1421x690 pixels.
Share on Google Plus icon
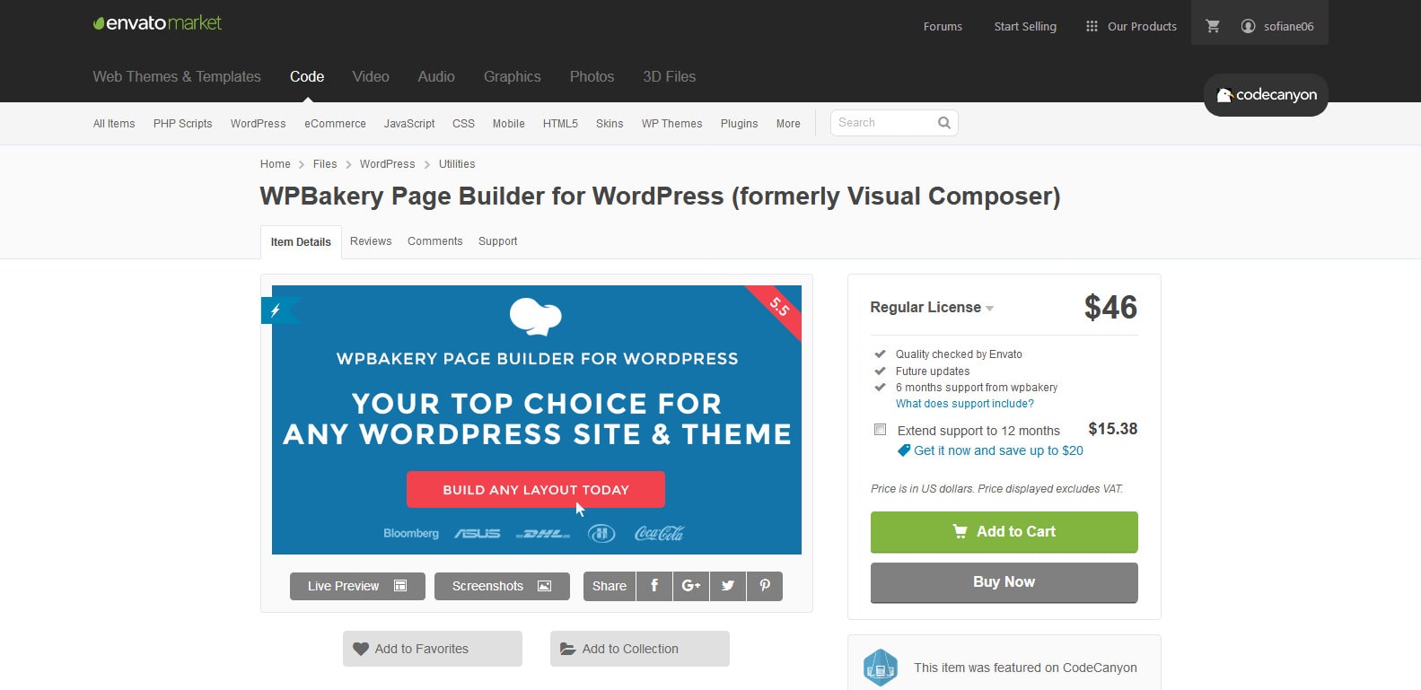click(691, 586)
